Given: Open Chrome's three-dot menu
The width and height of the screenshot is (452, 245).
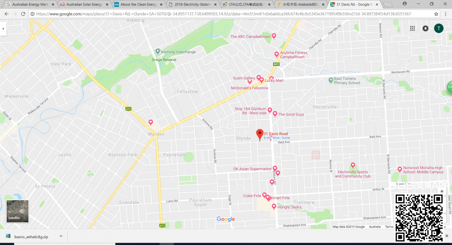Looking at the screenshot, I should [x=446, y=14].
